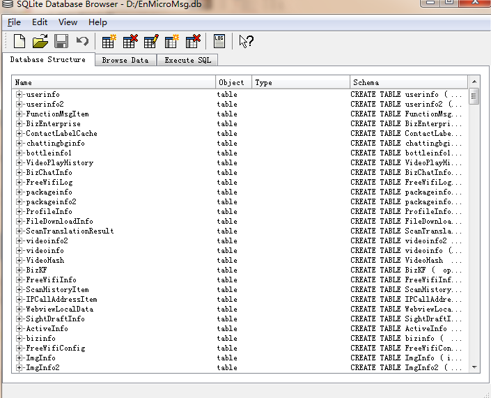Click the Write Changes floppy disk icon
The image size is (491, 398).
[61, 41]
